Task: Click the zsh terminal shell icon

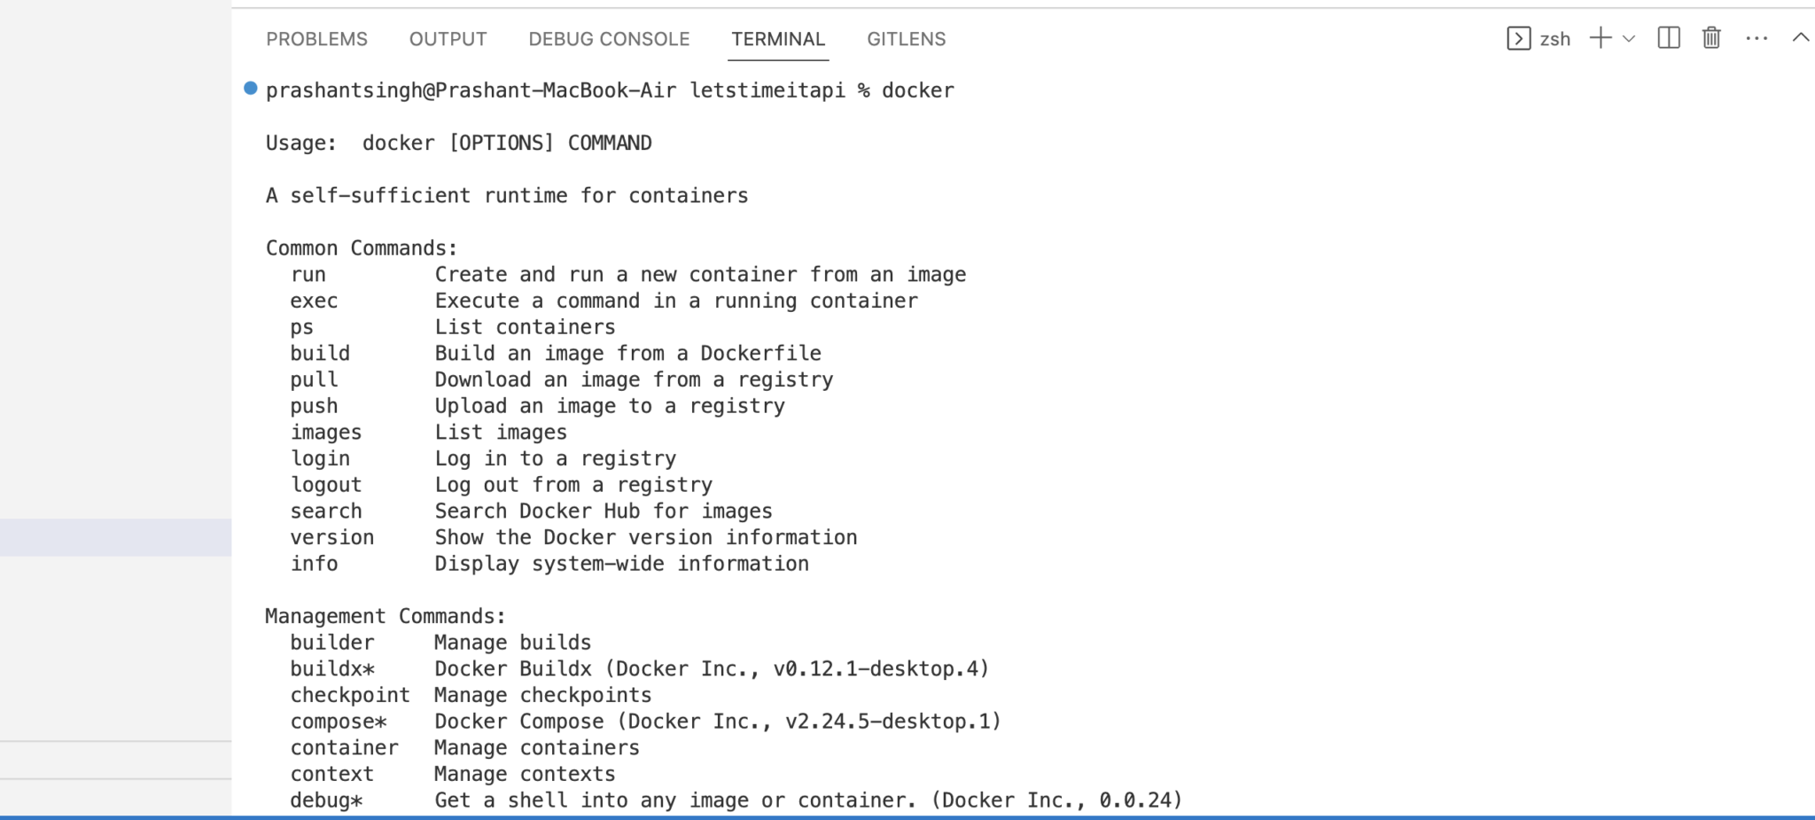Action: point(1518,38)
